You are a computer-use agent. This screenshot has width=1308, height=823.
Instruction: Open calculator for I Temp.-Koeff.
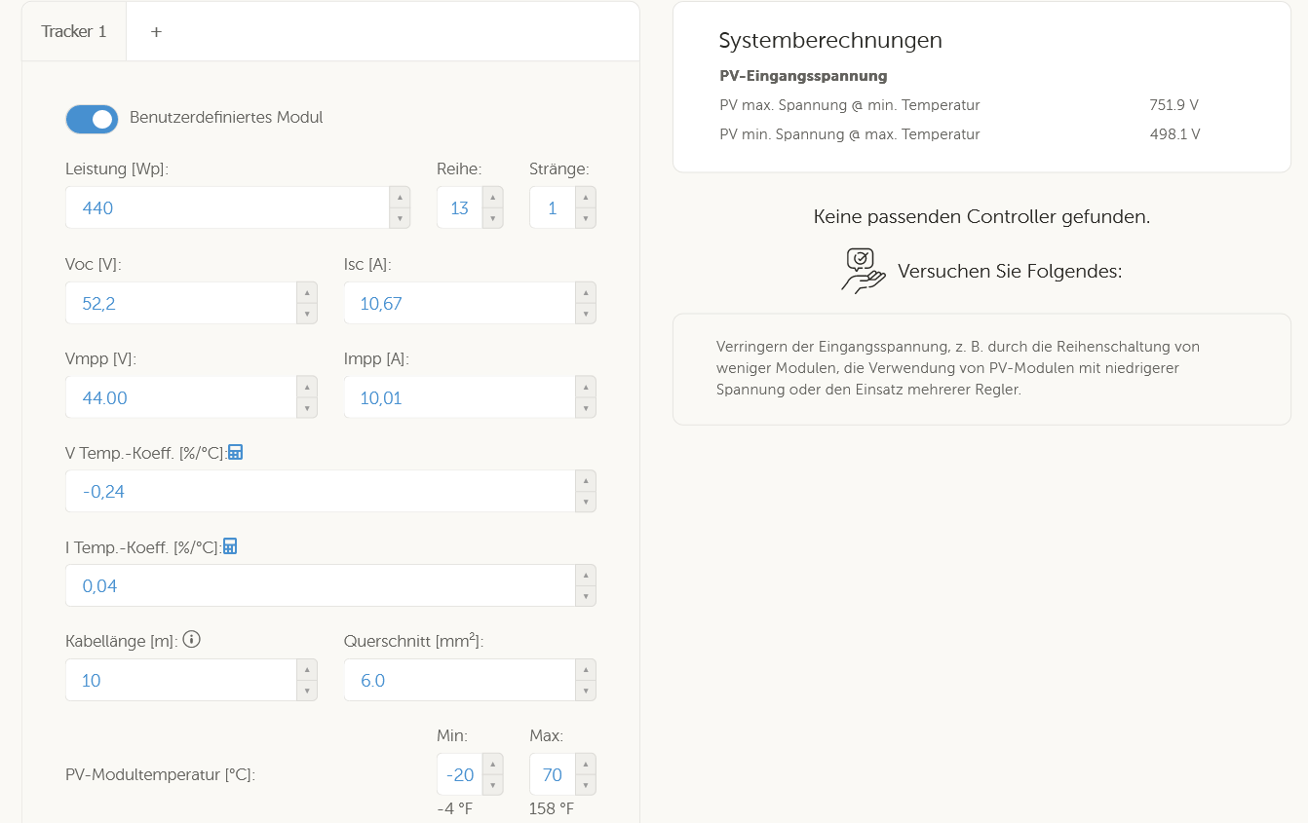click(x=230, y=546)
